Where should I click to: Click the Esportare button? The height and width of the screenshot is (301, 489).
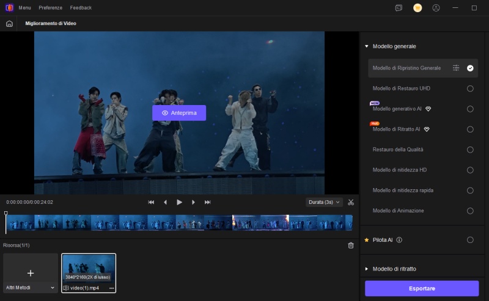[x=422, y=289]
